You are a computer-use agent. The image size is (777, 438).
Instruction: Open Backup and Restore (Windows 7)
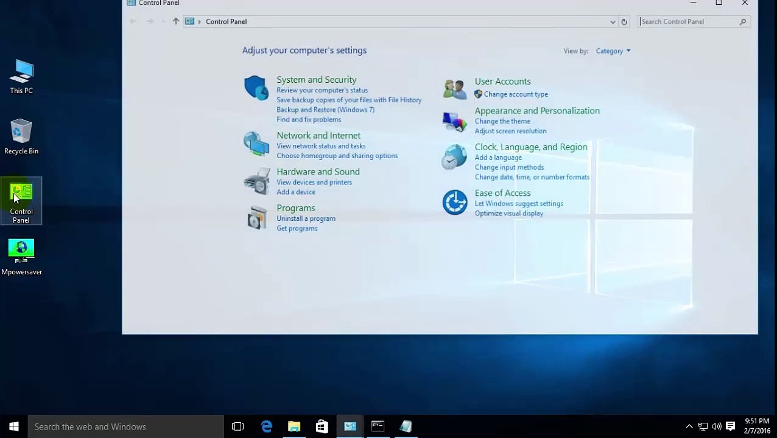tap(325, 109)
